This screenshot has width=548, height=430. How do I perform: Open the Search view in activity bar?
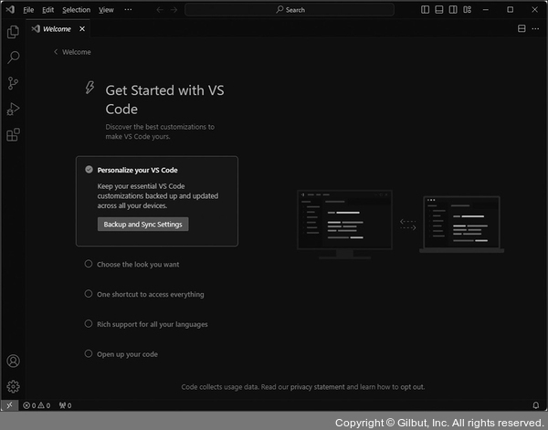(x=13, y=58)
